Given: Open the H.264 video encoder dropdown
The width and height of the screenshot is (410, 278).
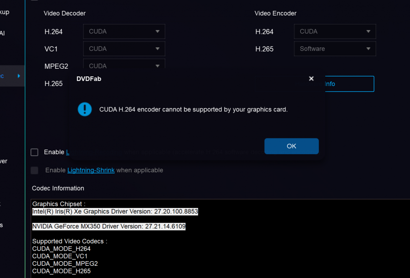Looking at the screenshot, I should point(335,31).
